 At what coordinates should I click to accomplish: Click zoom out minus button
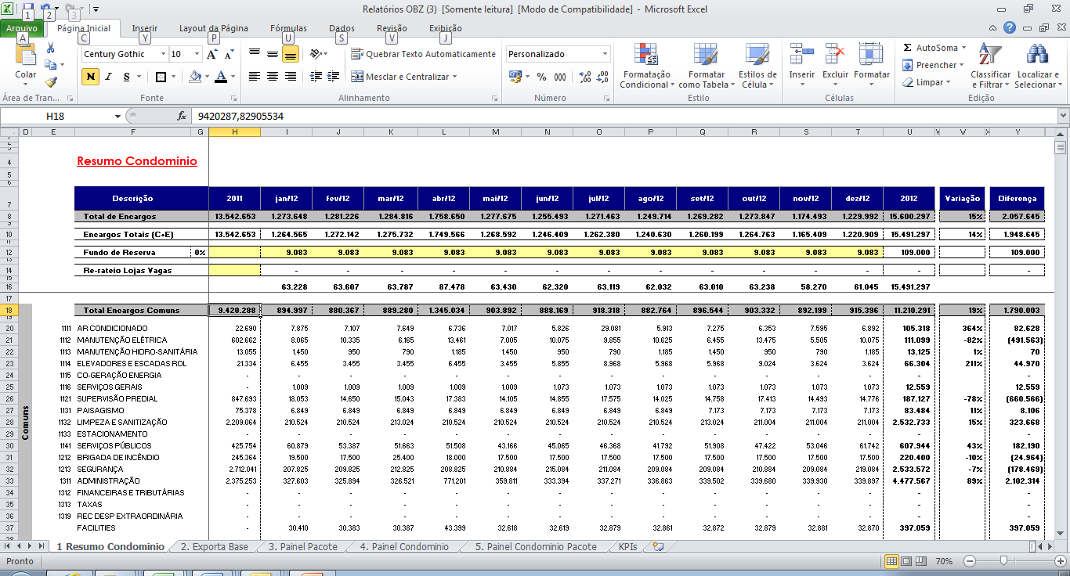(971, 561)
